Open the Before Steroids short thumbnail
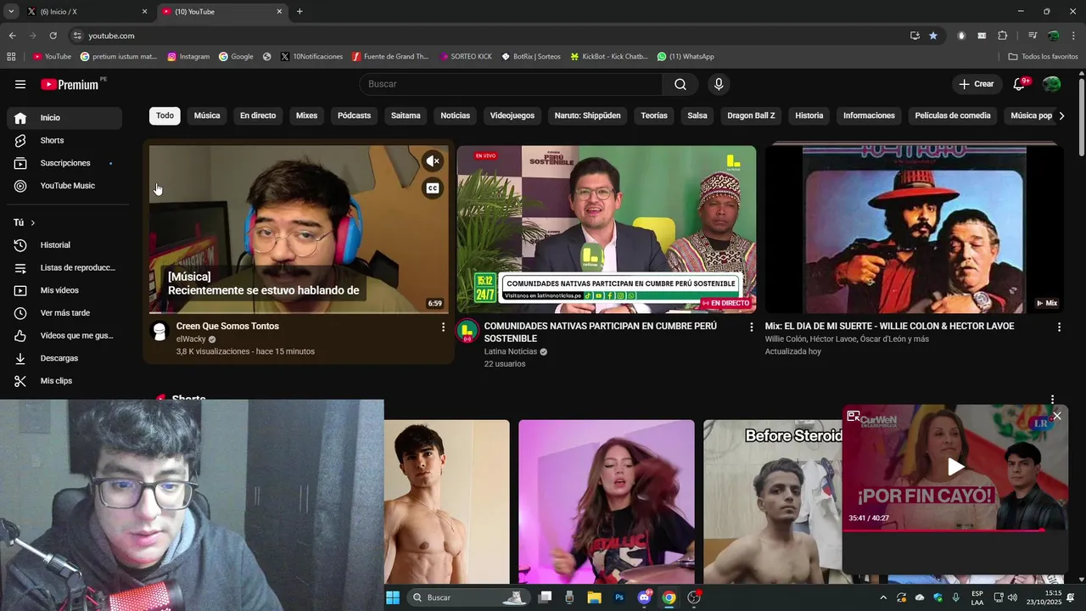 [772, 502]
